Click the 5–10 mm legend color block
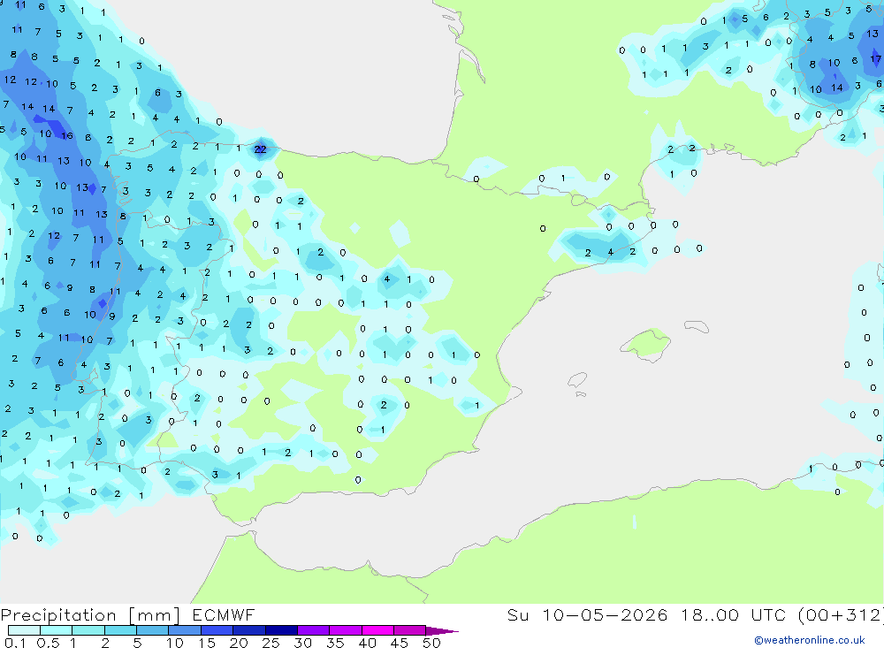 (x=152, y=630)
